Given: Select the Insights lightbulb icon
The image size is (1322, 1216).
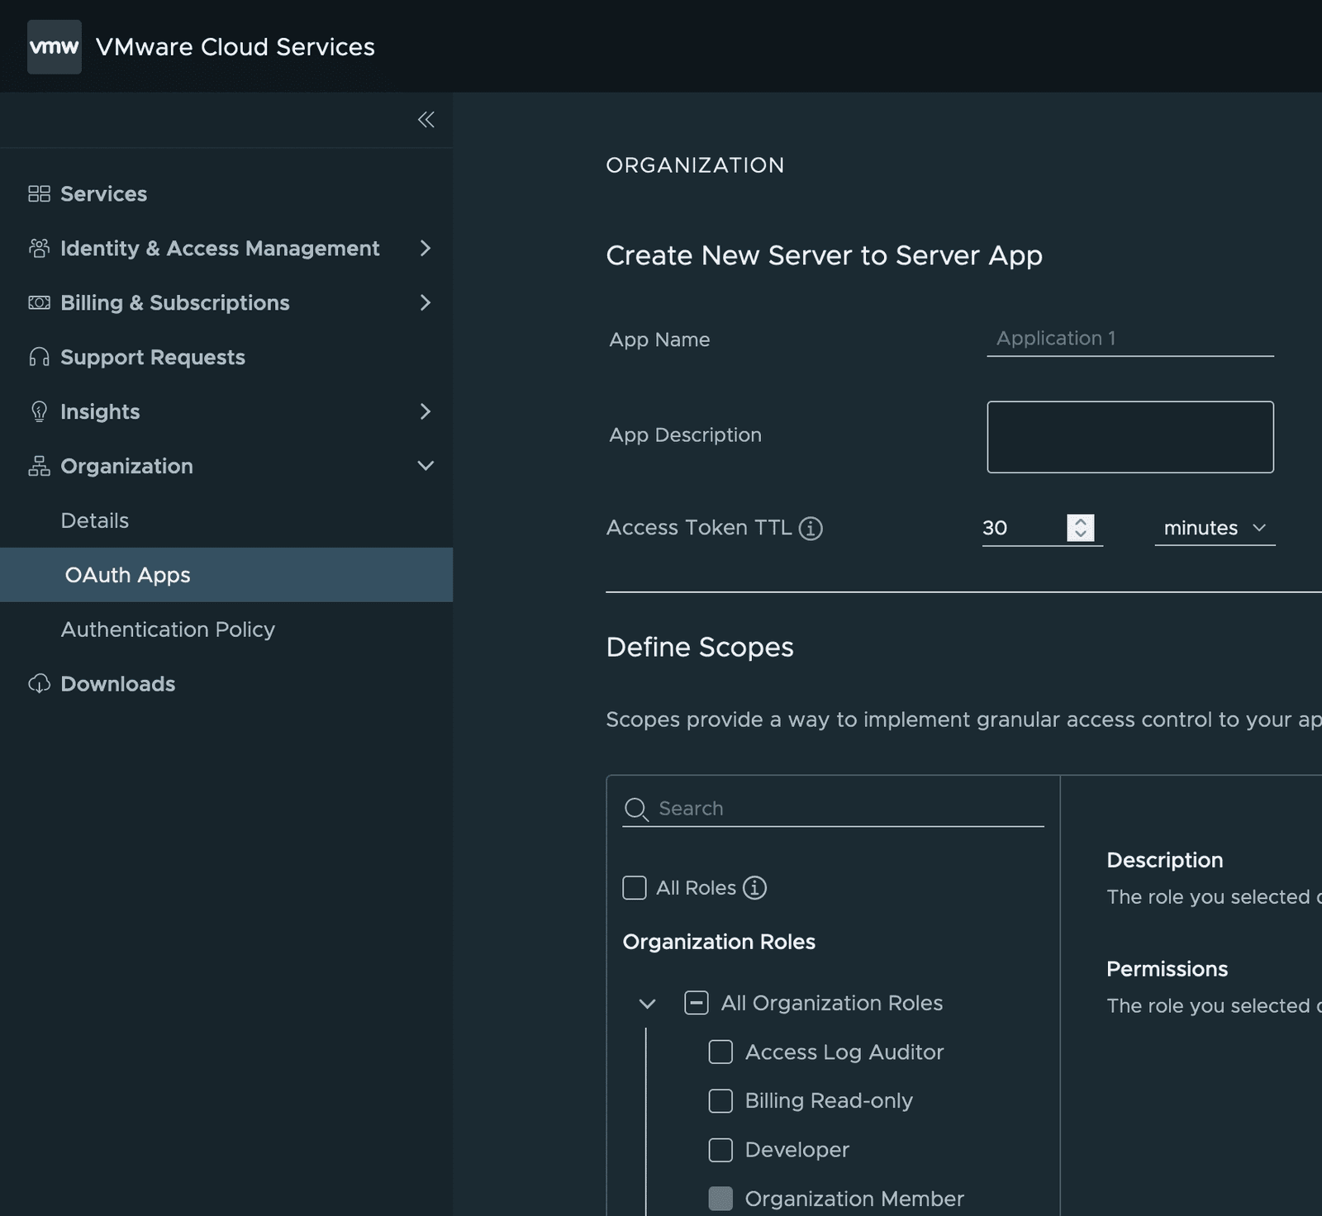Looking at the screenshot, I should click(x=39, y=411).
